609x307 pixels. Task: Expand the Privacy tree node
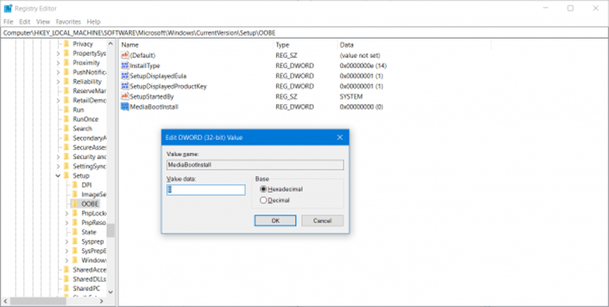[58, 44]
